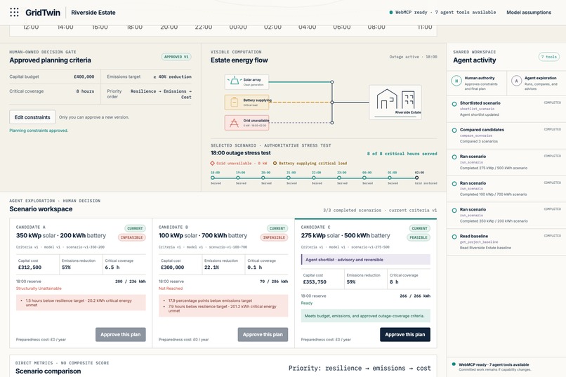Approve Candidate C plan

[x=405, y=334]
